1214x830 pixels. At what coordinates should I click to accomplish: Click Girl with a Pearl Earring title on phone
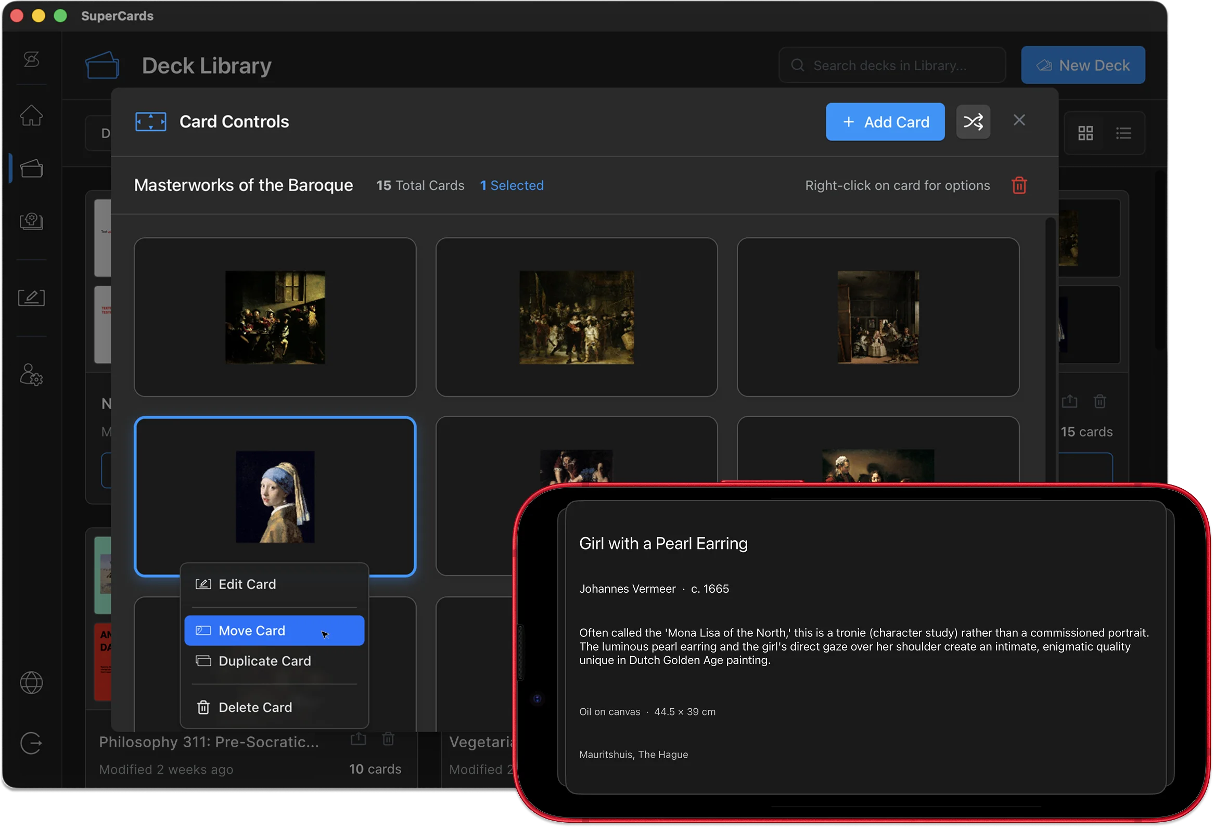[664, 544]
